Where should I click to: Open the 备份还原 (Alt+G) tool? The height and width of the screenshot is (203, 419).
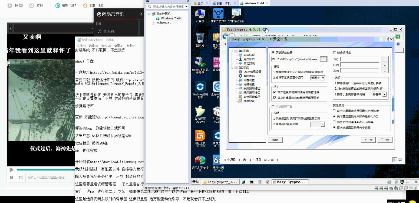pyautogui.click(x=200, y=112)
